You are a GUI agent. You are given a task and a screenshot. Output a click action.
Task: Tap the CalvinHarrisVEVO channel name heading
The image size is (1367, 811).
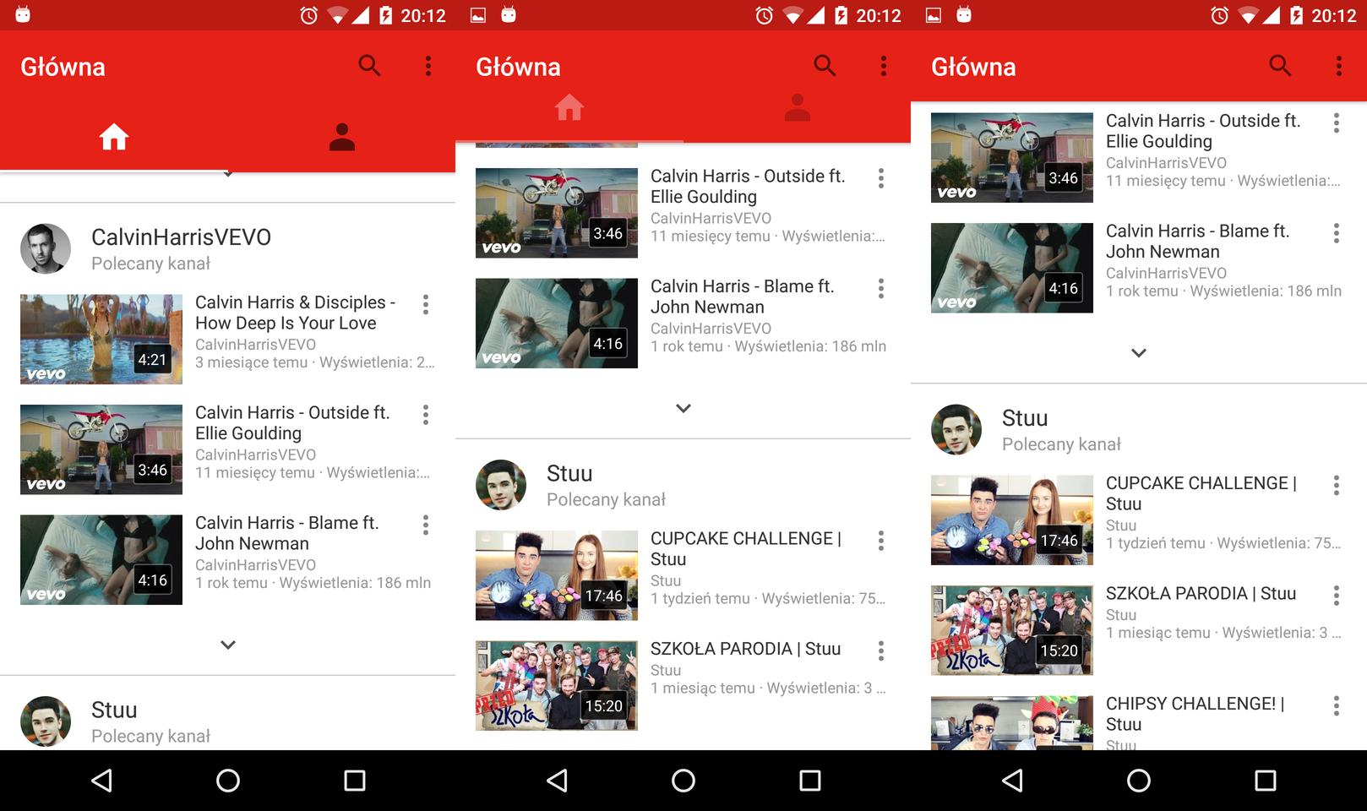(x=181, y=237)
